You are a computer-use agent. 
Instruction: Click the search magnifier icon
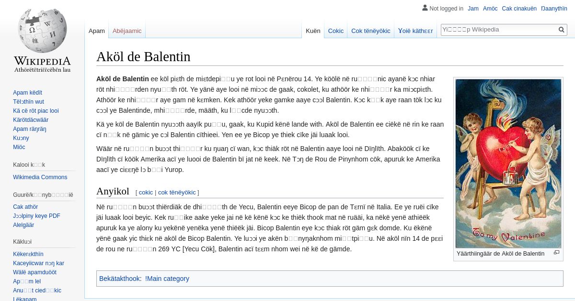[562, 30]
